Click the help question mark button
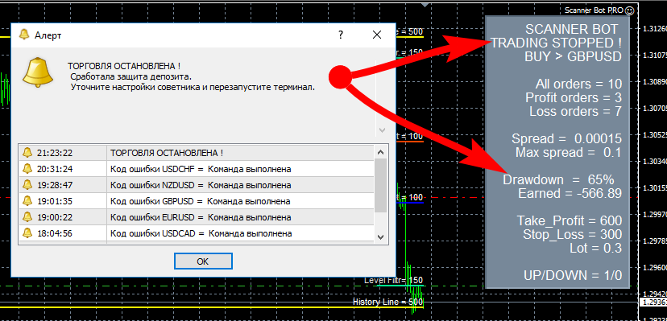667x321 pixels. click(341, 35)
